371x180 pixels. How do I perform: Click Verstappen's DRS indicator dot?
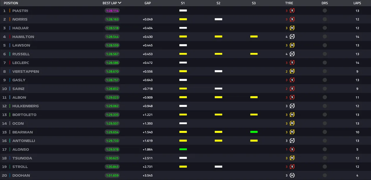tap(325, 71)
